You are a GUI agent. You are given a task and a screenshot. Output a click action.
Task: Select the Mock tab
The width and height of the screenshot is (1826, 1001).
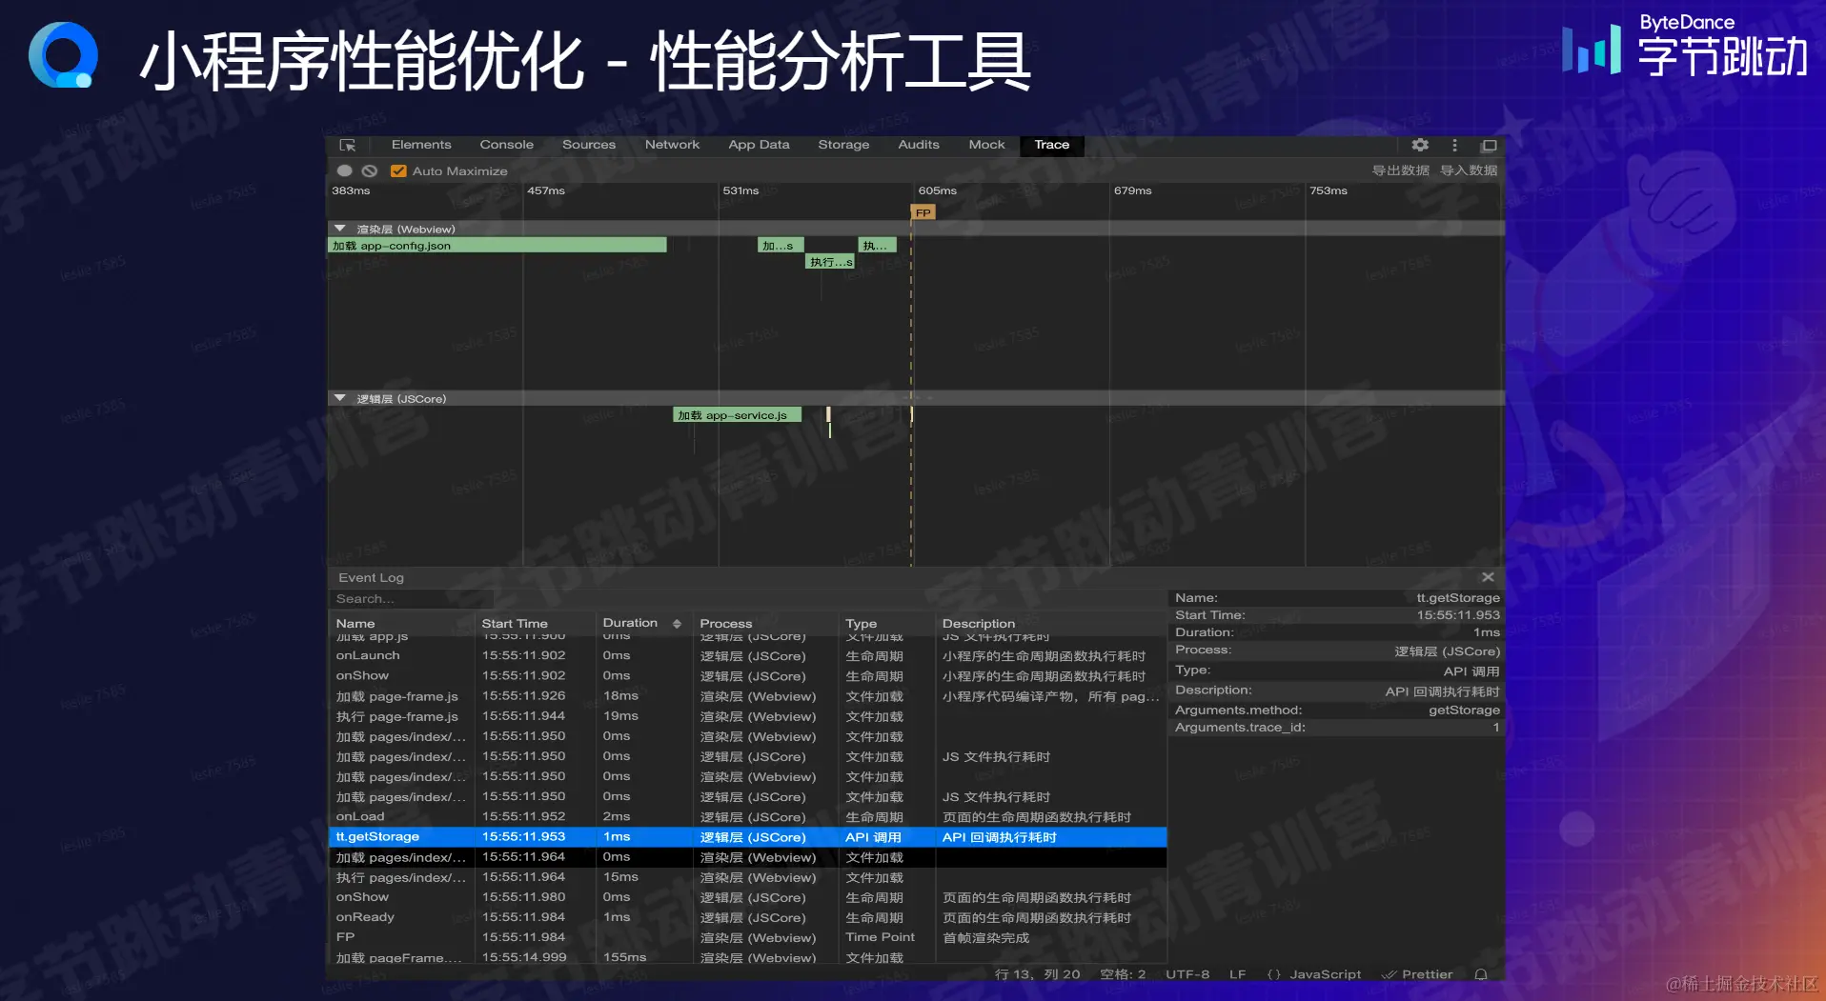986,145
